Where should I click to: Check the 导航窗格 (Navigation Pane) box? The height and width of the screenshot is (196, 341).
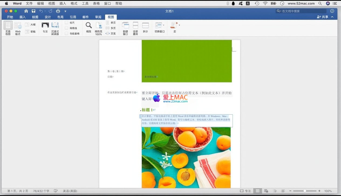(66, 34)
